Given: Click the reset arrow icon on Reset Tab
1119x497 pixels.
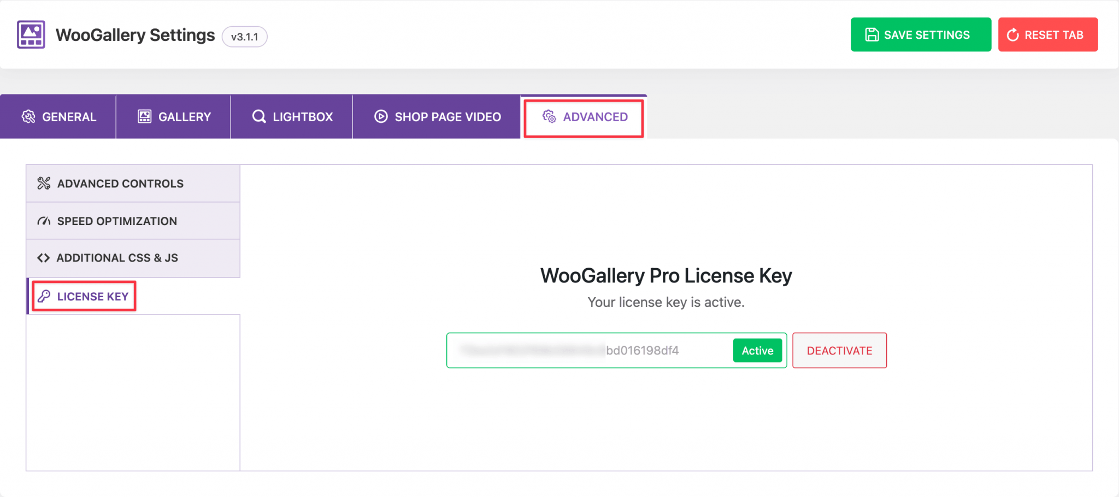Looking at the screenshot, I should pyautogui.click(x=1012, y=34).
